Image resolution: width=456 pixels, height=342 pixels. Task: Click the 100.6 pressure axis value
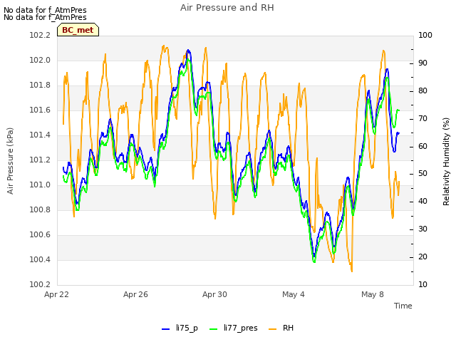(40, 234)
